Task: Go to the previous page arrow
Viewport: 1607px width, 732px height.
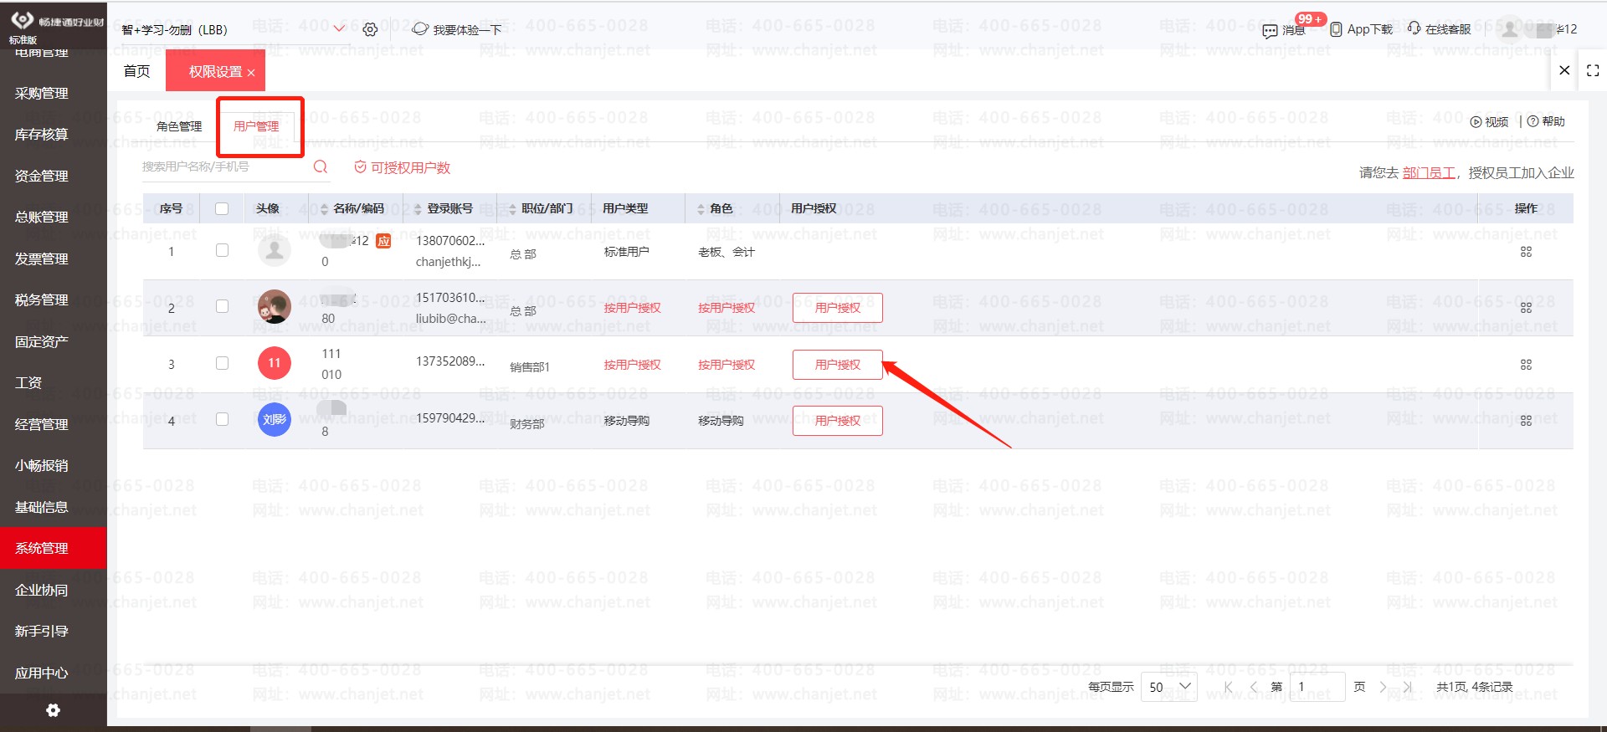Action: pyautogui.click(x=1253, y=687)
